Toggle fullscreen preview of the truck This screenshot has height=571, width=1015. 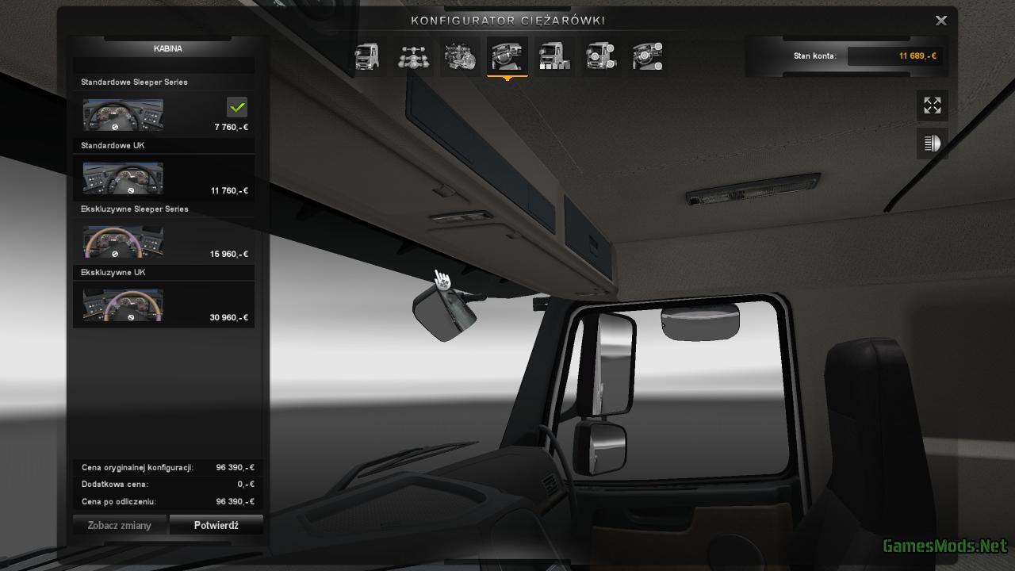[x=933, y=105]
